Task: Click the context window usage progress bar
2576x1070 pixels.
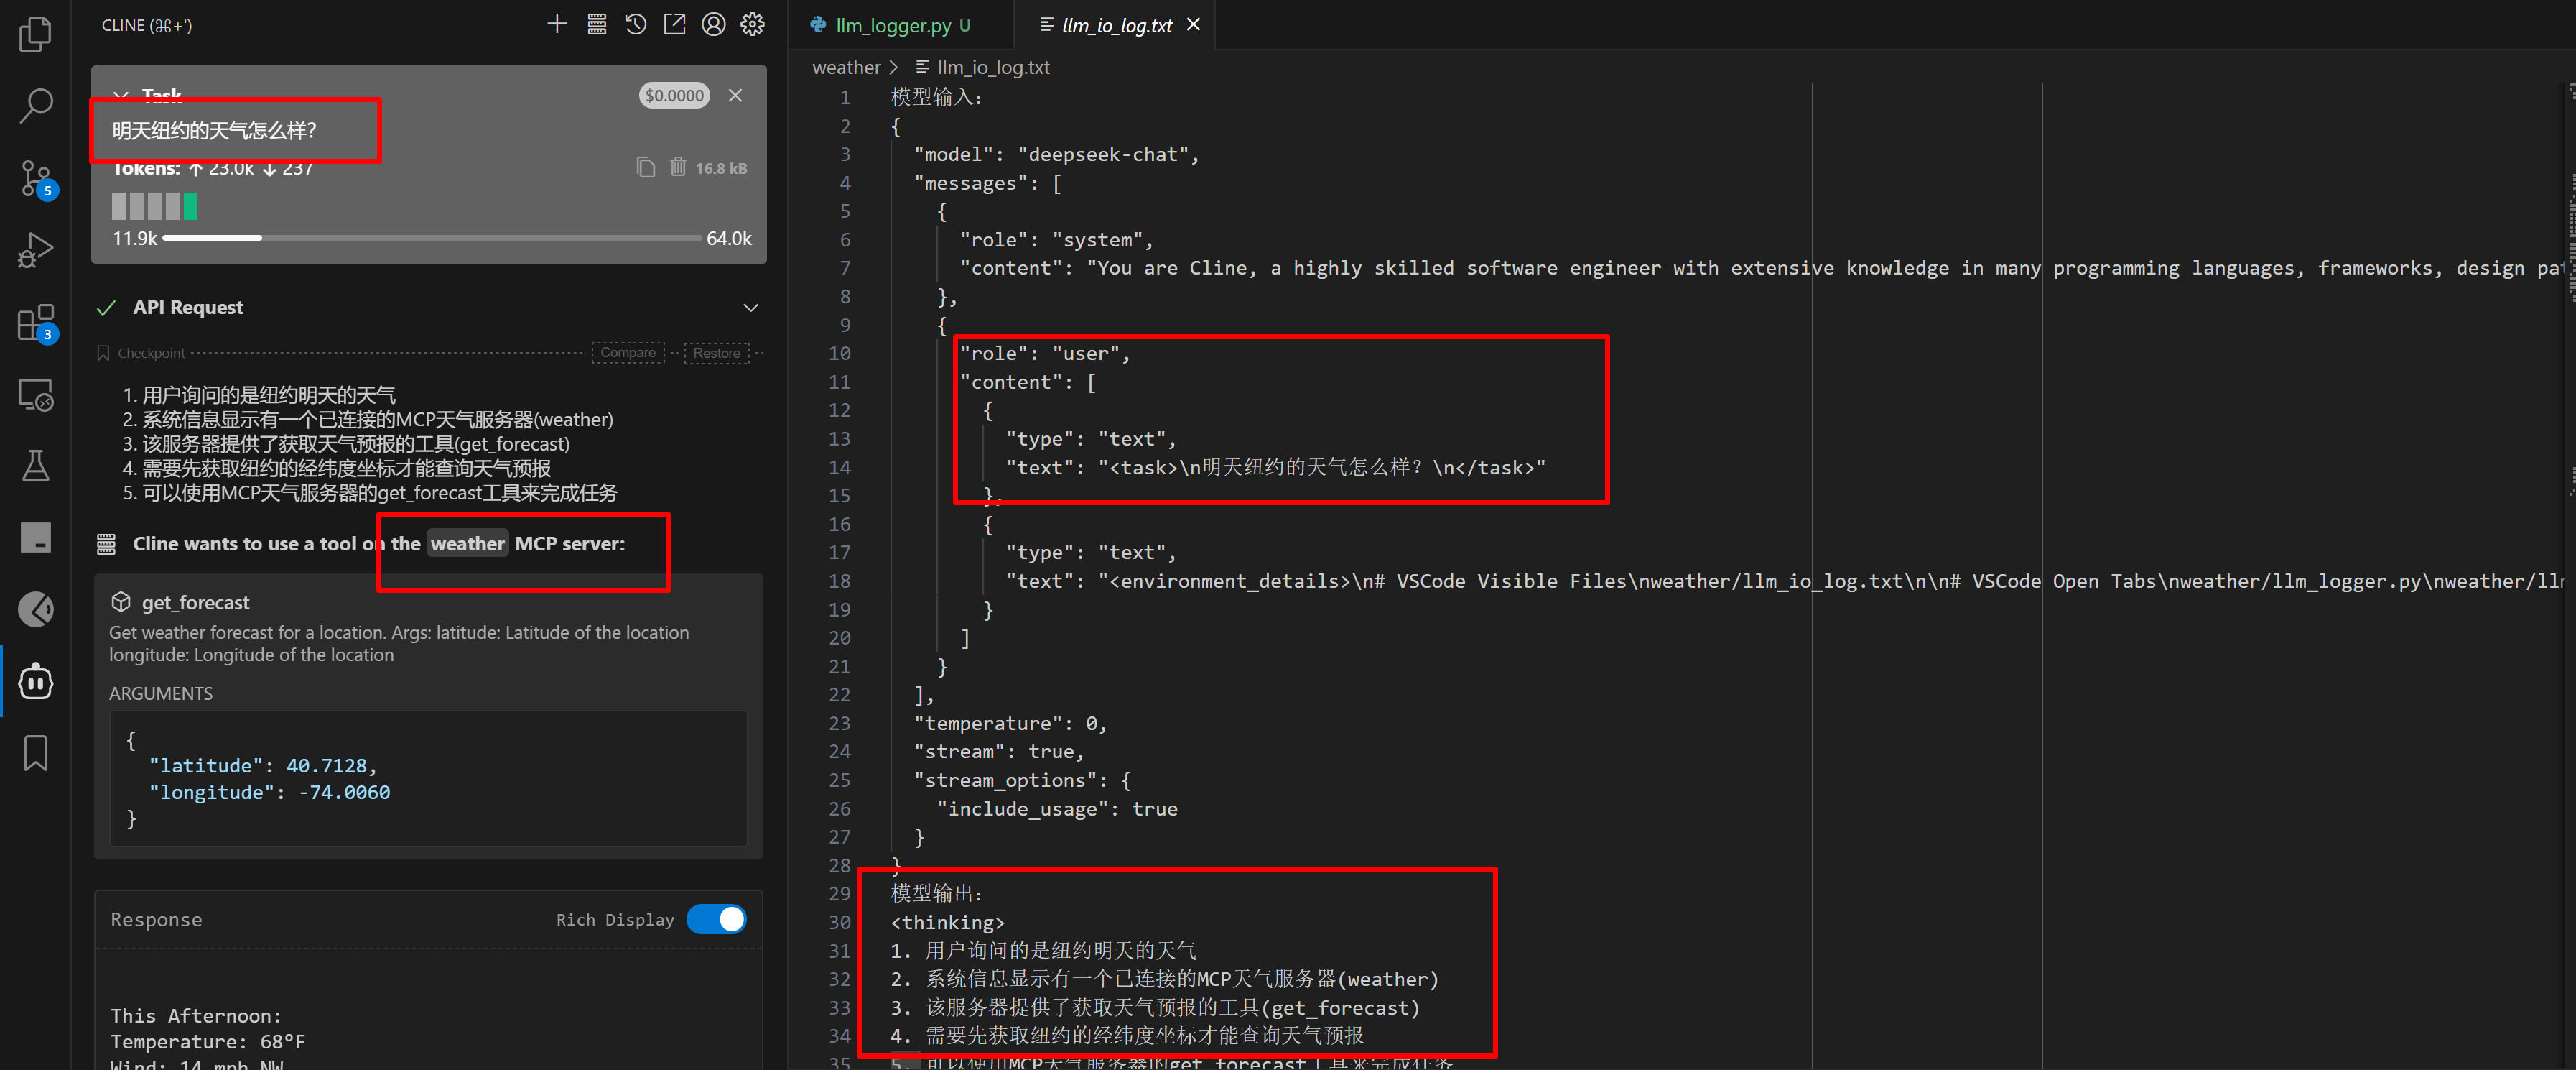Action: click(431, 239)
